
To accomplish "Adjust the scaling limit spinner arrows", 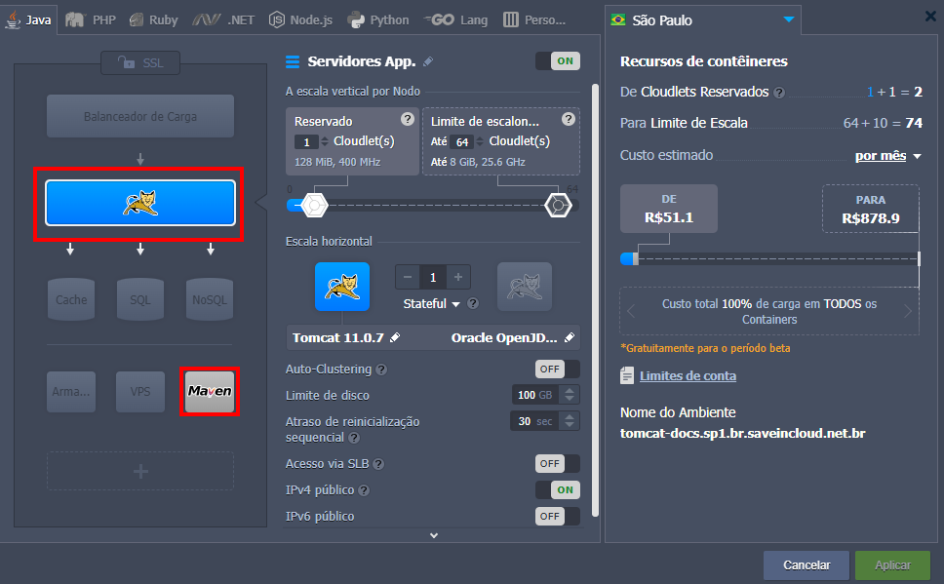I will [x=480, y=141].
